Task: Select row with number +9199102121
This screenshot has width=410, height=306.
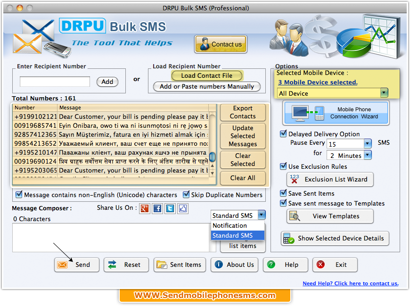Action: [111, 116]
